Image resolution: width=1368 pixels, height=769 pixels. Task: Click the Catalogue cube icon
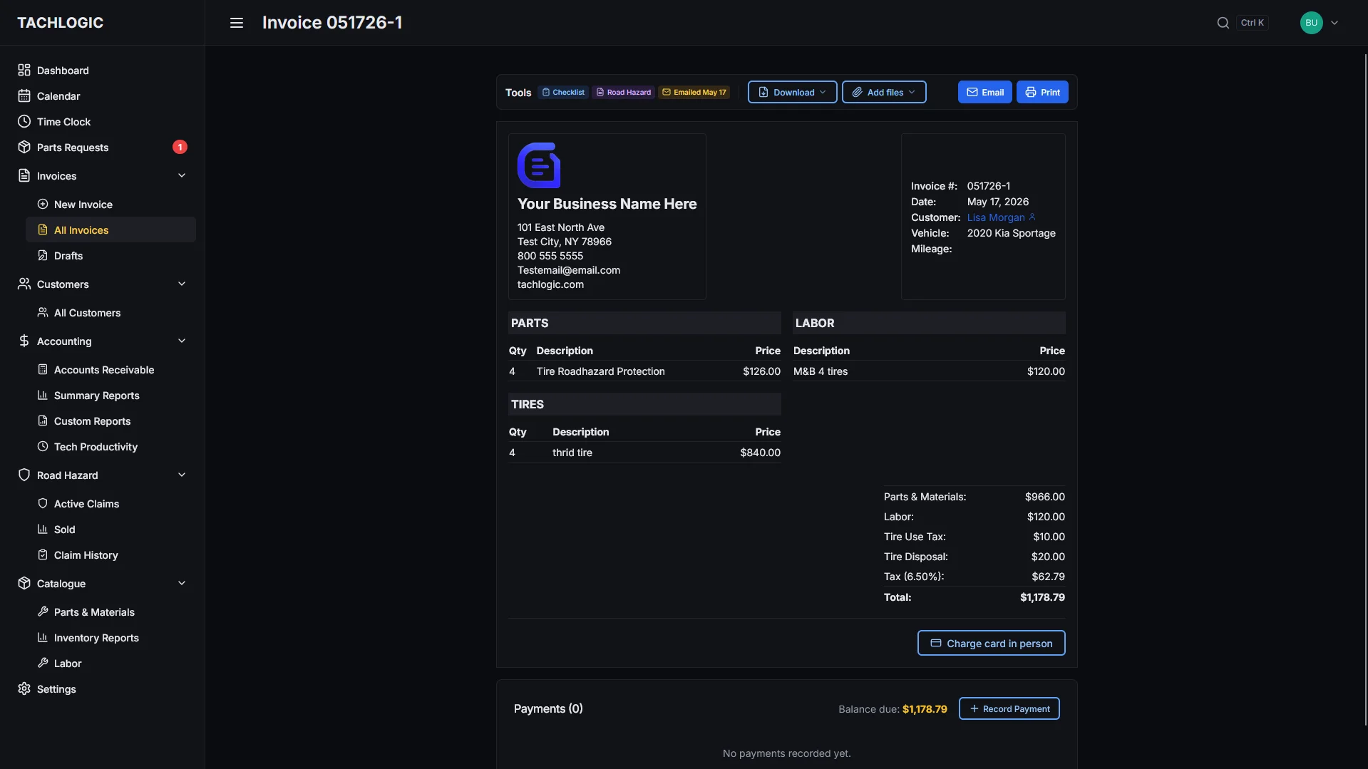point(24,583)
